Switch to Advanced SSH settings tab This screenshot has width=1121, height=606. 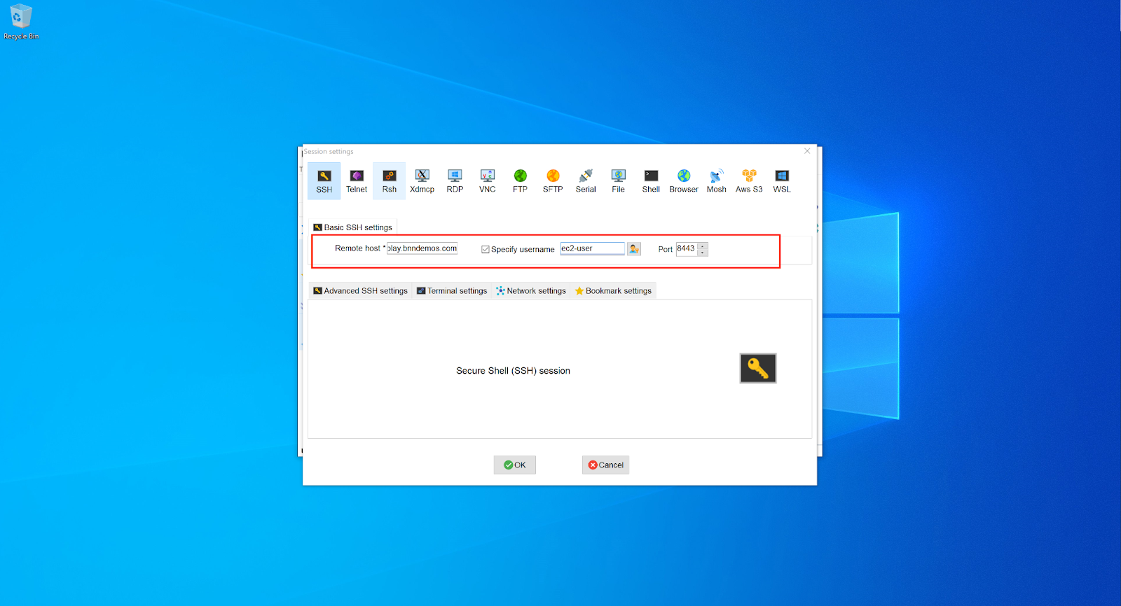point(360,291)
